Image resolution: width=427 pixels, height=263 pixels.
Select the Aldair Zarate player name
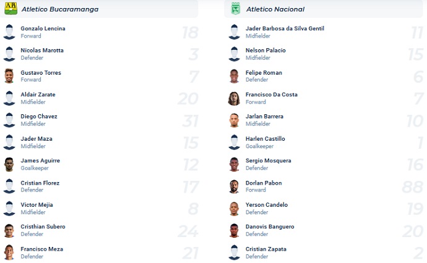point(38,94)
